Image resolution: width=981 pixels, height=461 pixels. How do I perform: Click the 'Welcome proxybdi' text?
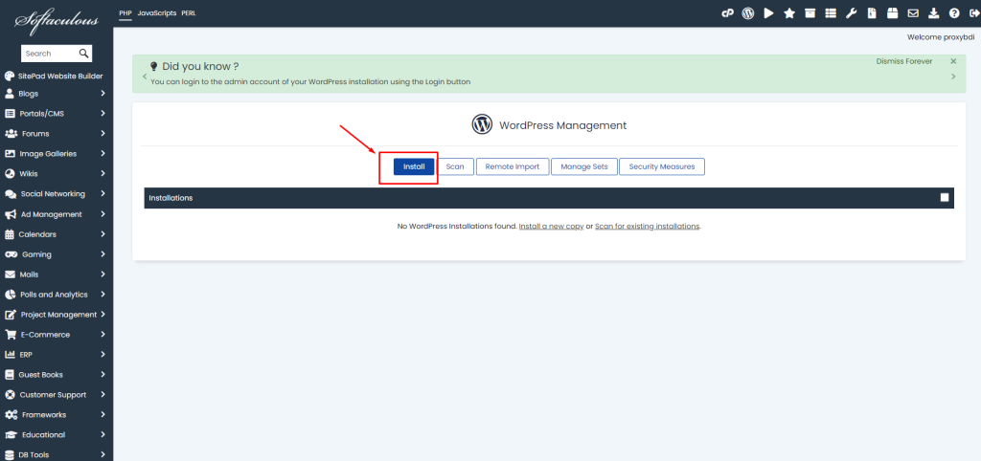point(941,37)
